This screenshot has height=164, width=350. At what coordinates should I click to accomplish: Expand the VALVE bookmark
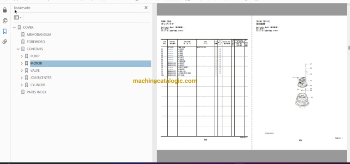click(x=22, y=70)
